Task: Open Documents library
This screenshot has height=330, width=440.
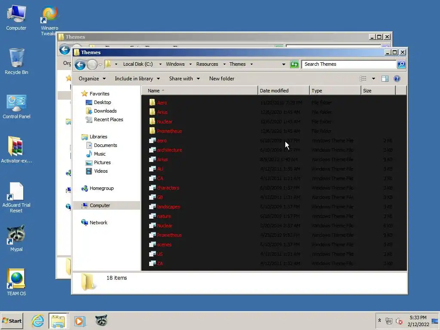Action: click(101, 145)
